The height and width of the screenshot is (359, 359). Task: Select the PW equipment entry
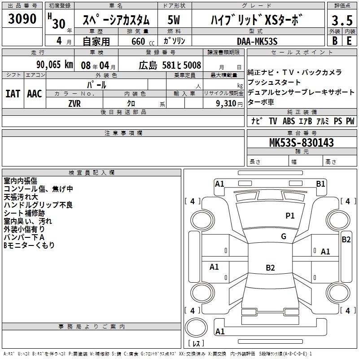point(350,121)
